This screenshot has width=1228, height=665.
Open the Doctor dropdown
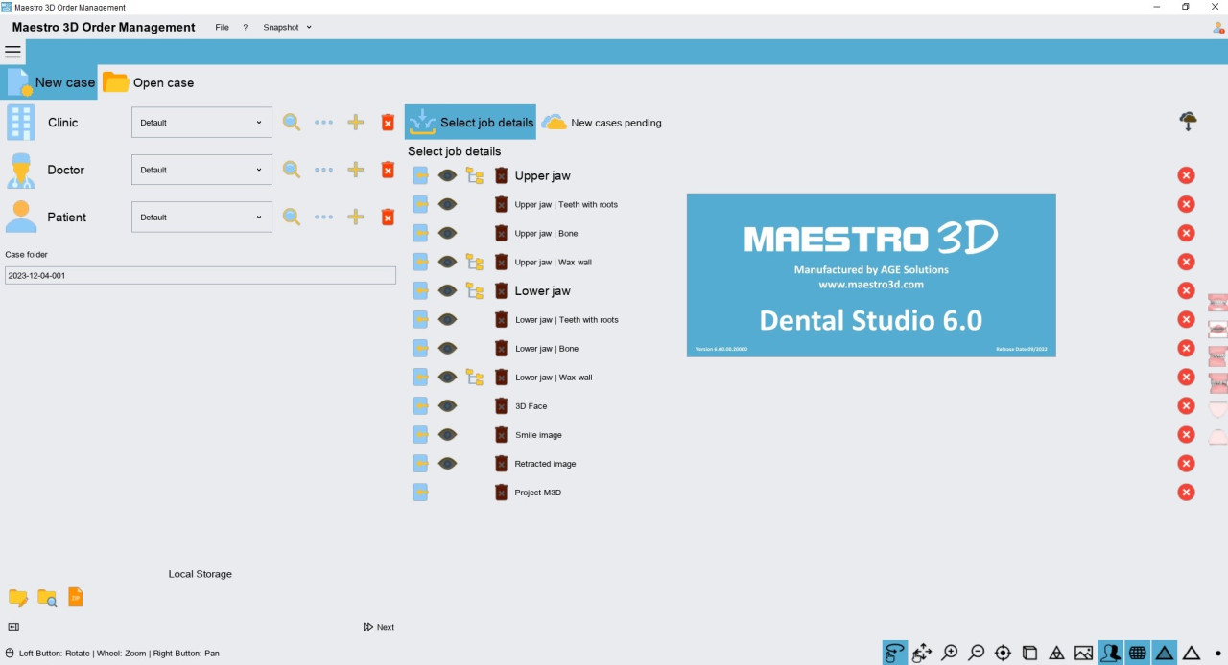tap(201, 170)
